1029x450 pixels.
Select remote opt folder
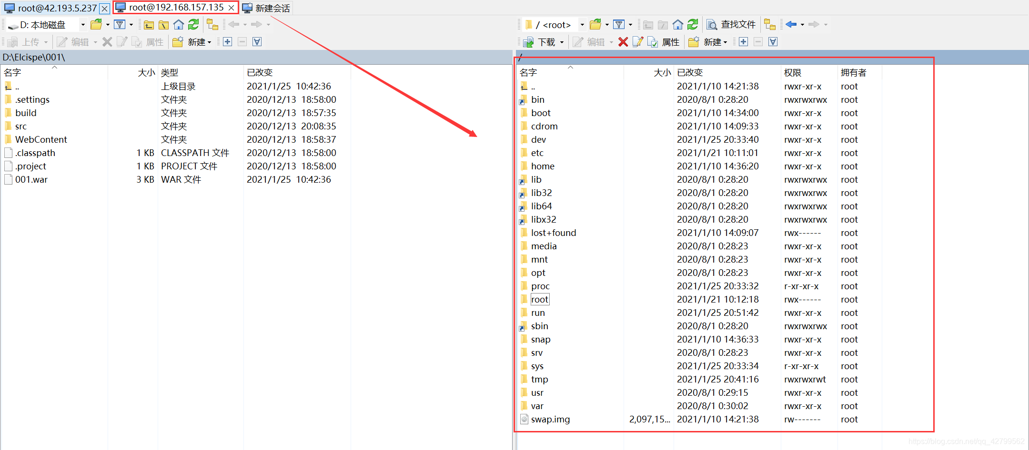click(x=538, y=273)
